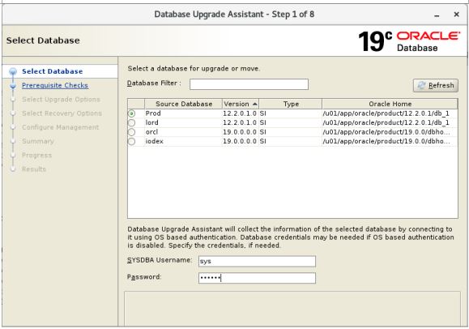Click the Prod source database name
Image resolution: width=469 pixels, height=329 pixels.
[153, 113]
